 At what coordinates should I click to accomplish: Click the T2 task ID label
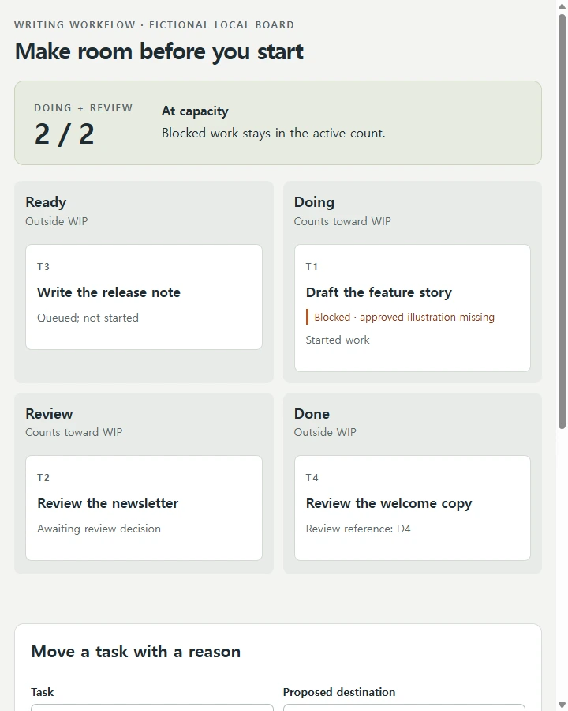pos(43,477)
